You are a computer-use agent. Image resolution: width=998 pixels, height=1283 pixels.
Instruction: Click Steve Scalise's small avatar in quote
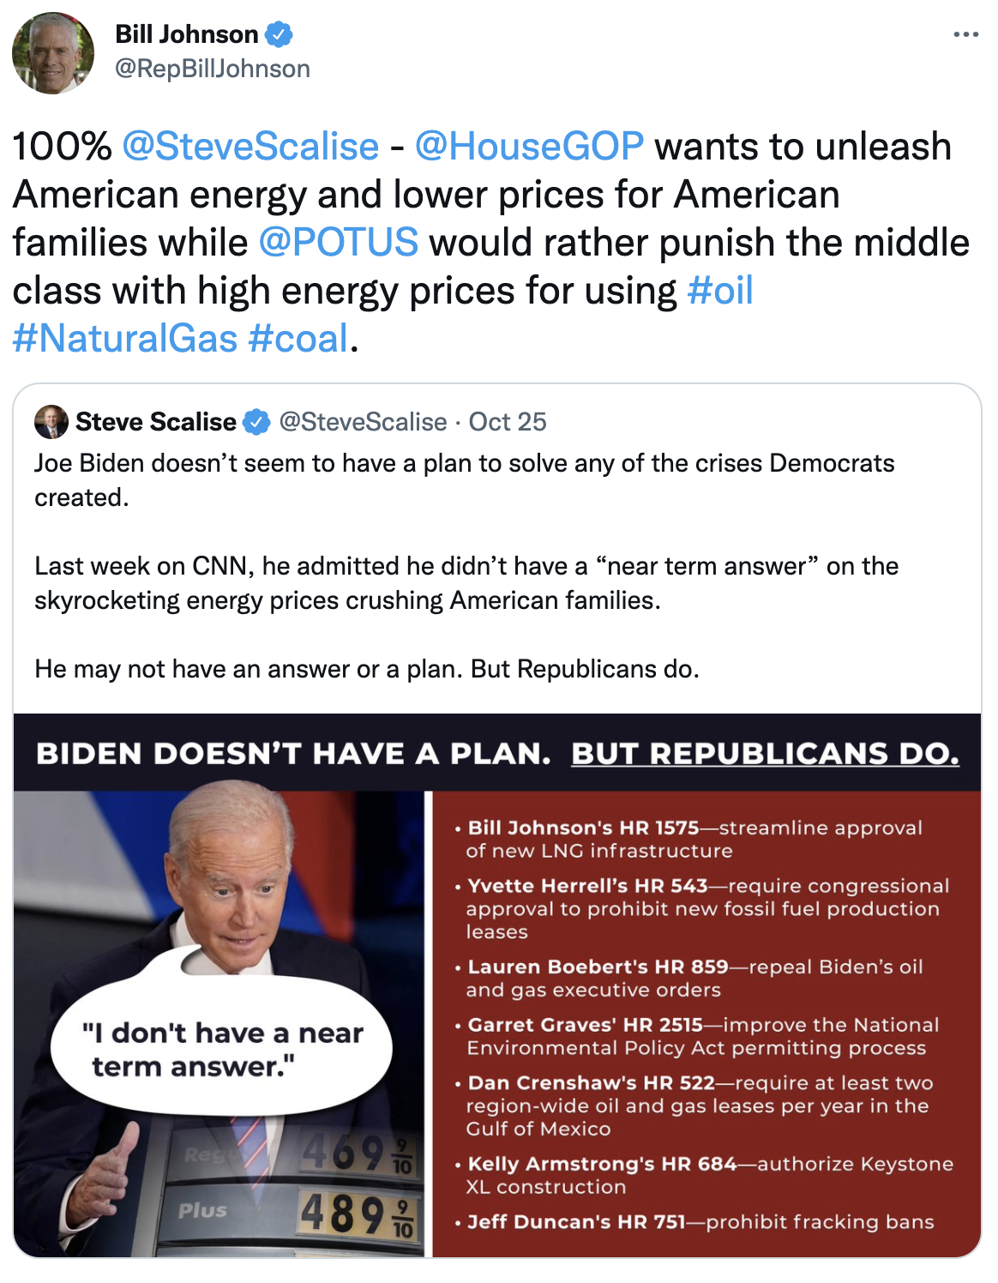point(51,422)
